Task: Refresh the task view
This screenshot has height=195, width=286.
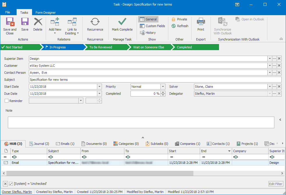Action: 180,26
